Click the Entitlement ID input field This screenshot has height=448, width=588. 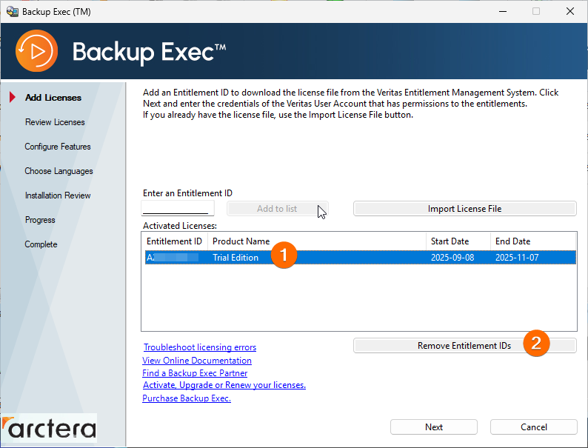(x=178, y=208)
